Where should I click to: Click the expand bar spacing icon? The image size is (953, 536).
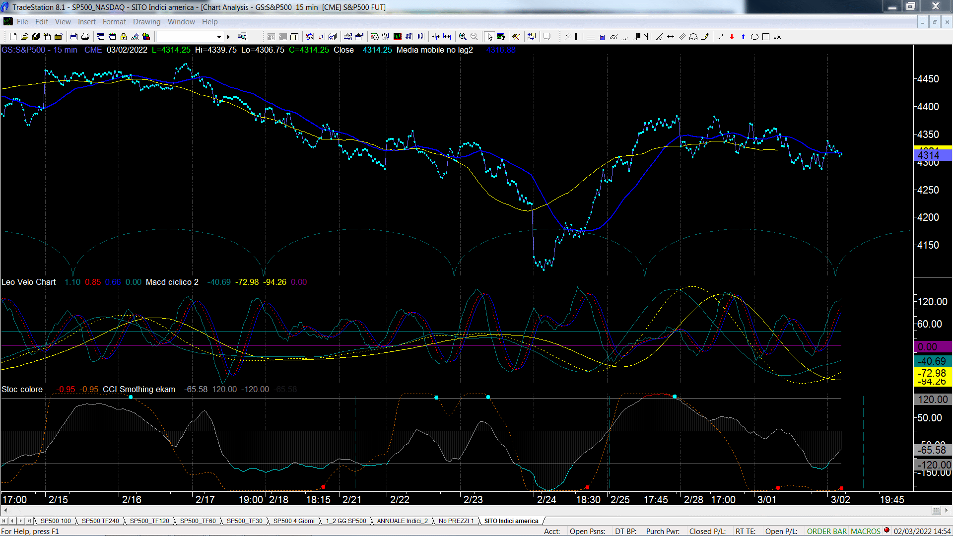click(447, 37)
